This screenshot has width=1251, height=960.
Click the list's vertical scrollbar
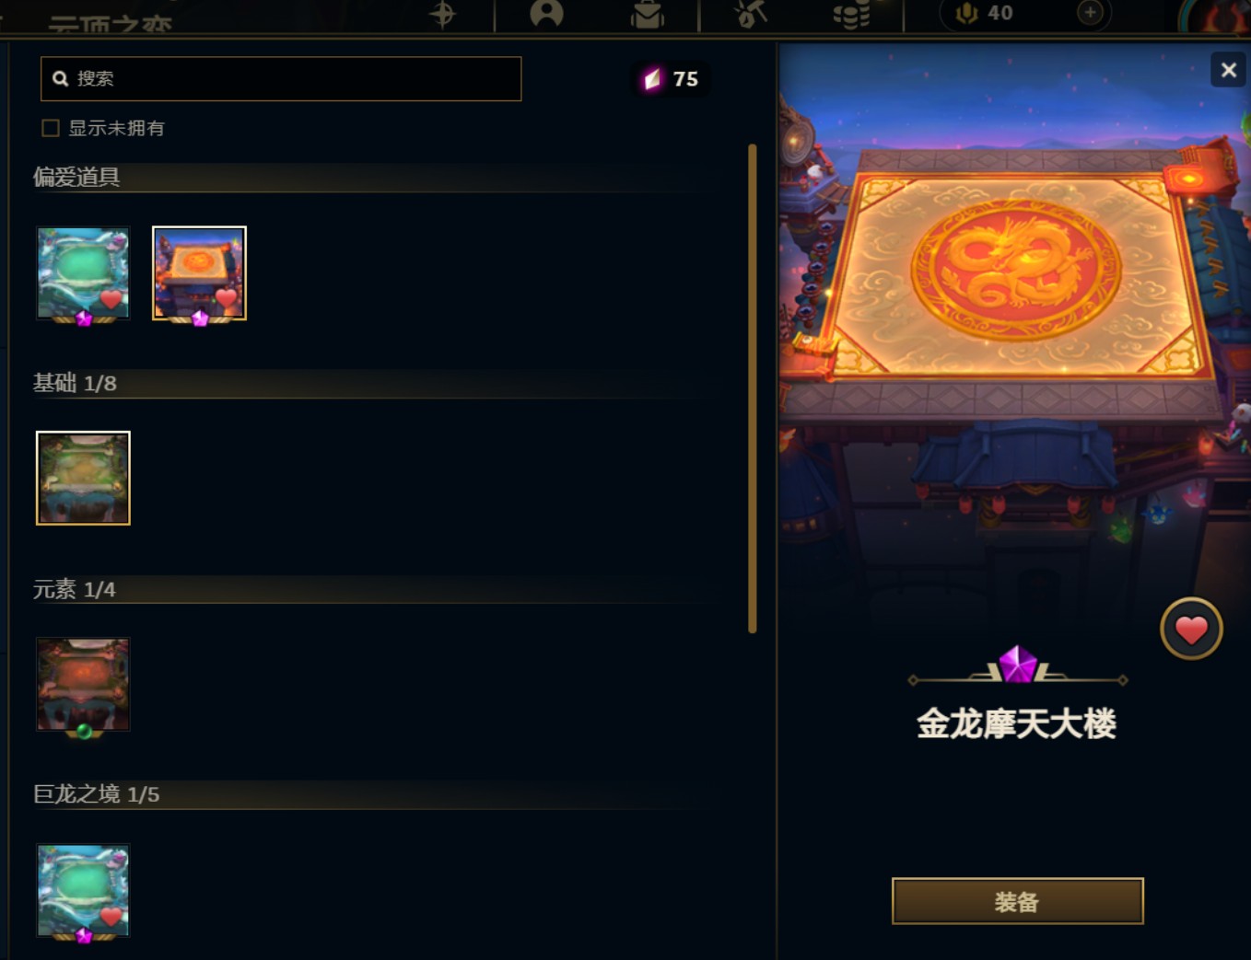tap(753, 388)
